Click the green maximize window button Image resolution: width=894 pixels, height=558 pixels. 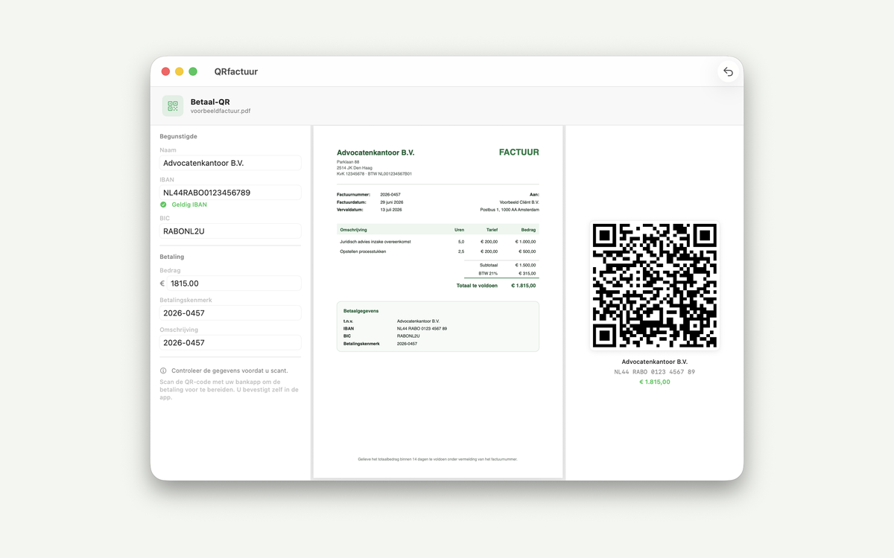[193, 71]
